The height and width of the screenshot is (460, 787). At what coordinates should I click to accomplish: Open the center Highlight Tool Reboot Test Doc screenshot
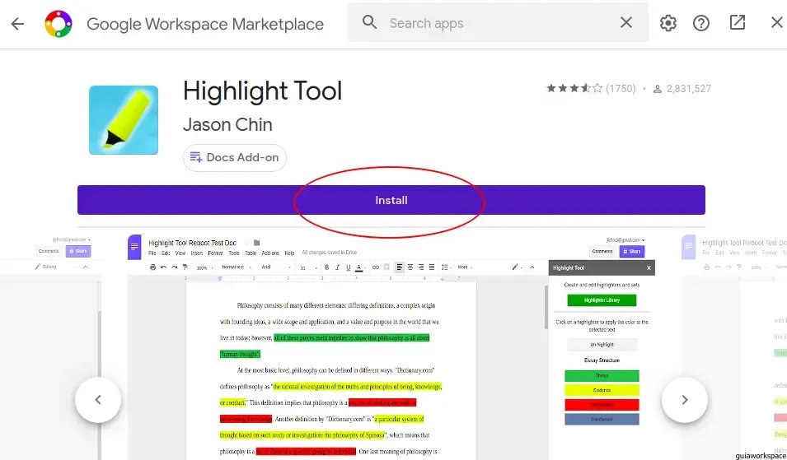[x=391, y=346]
